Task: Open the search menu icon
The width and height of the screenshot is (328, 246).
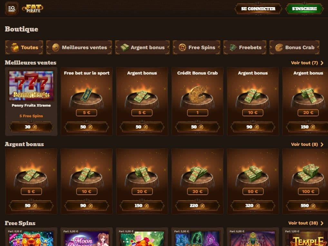Action: point(12,9)
